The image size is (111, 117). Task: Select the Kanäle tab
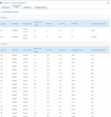[16, 8]
